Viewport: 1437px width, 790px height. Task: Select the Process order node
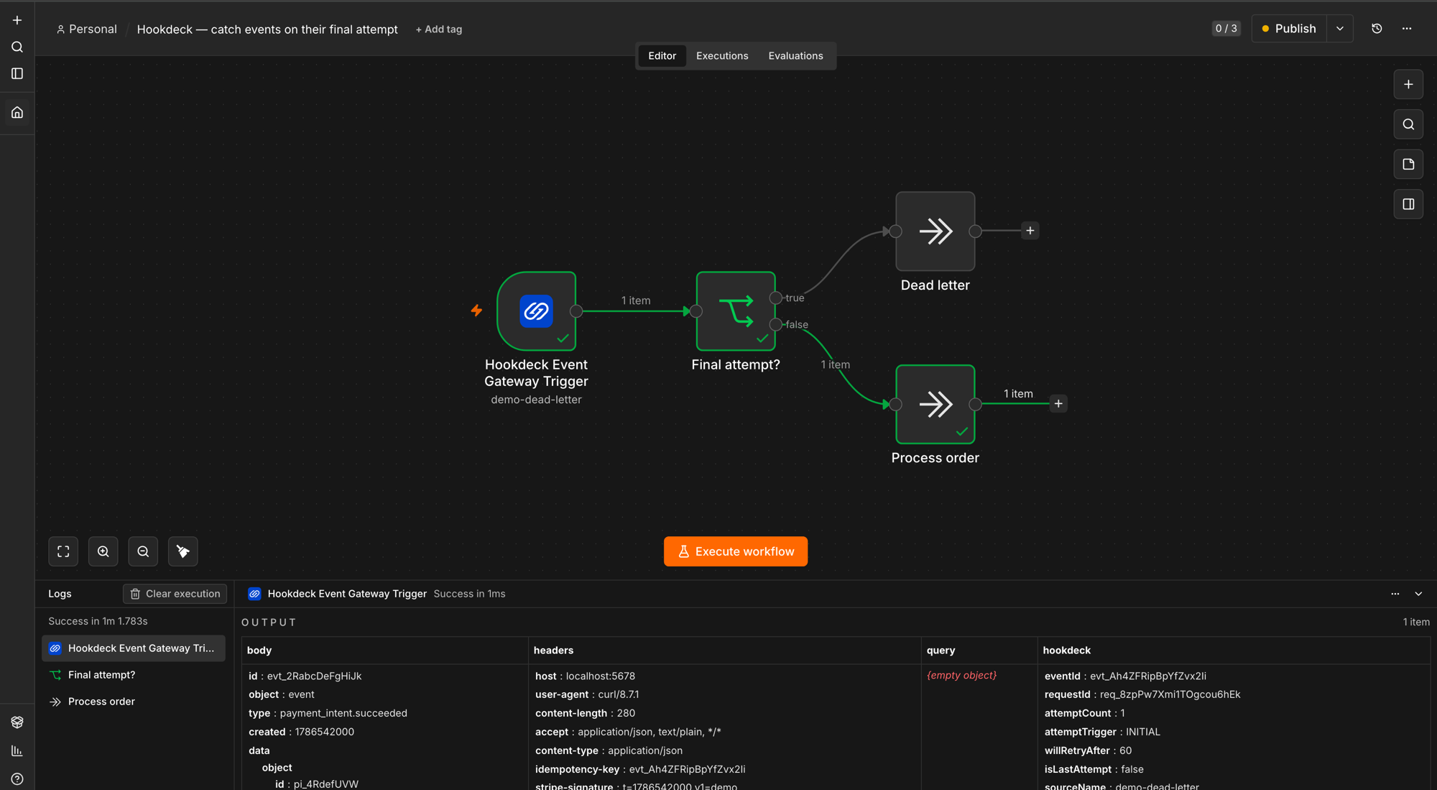935,404
